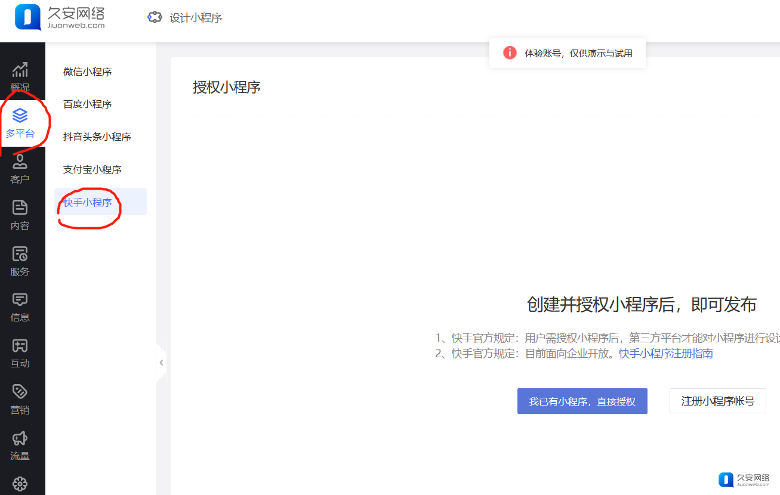The width and height of the screenshot is (780, 495).
Task: Select 快手小程序 in the submenu
Action: tap(100, 202)
